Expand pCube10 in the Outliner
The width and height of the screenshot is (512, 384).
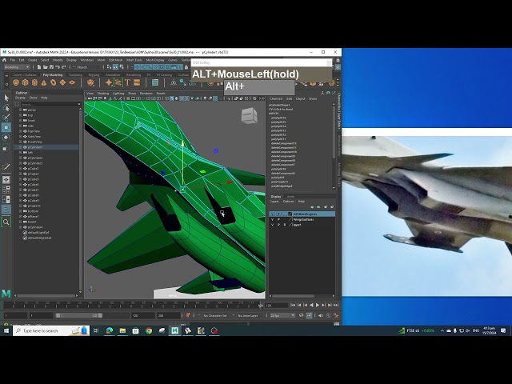point(21,206)
